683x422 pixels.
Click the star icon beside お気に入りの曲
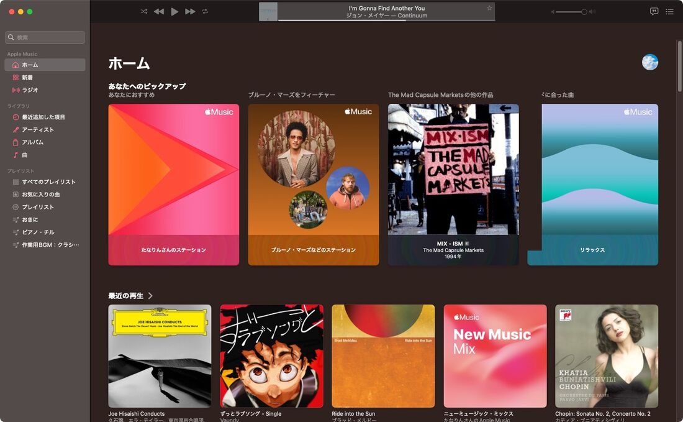coord(16,195)
